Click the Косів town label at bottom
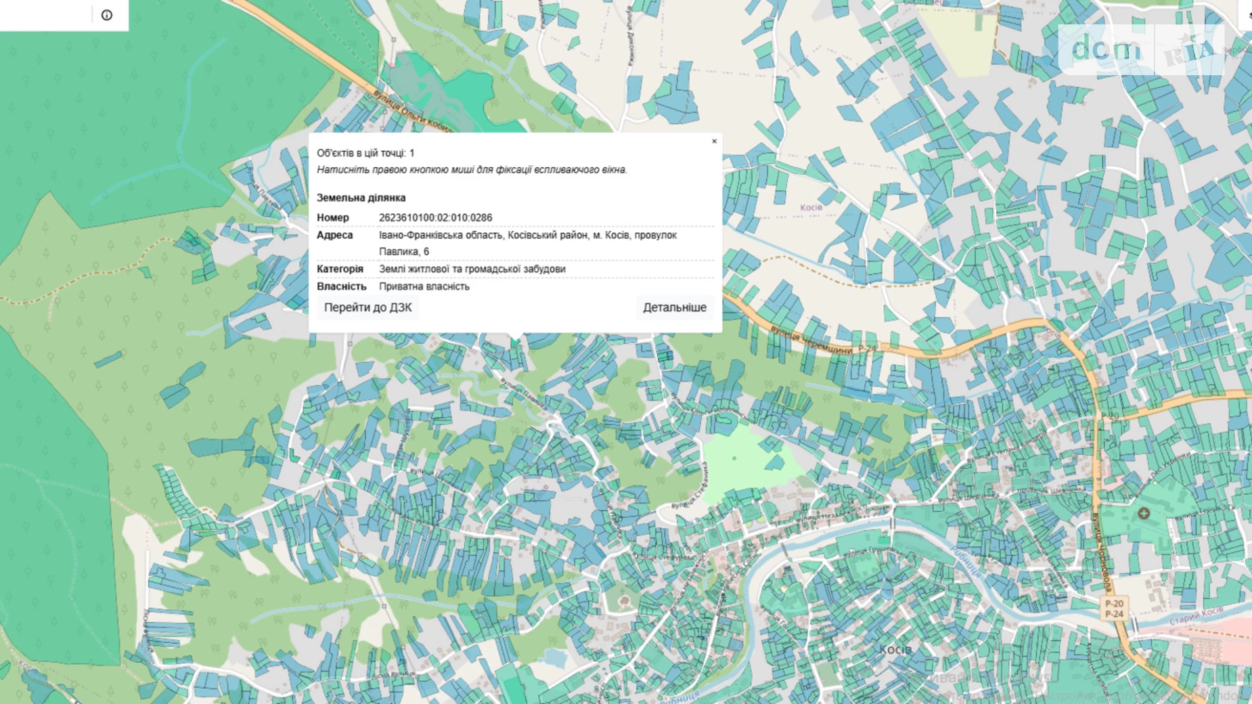The image size is (1252, 704). click(x=895, y=649)
